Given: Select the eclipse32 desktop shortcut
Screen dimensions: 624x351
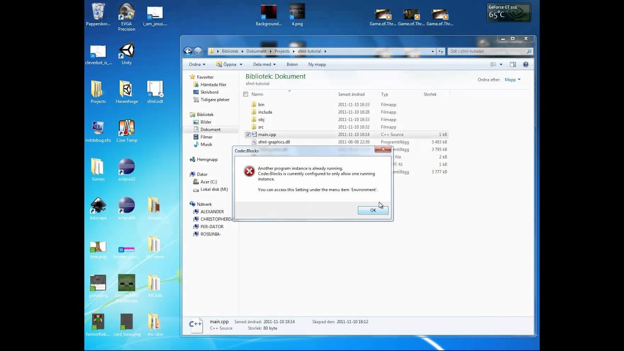Looking at the screenshot, I should [126, 170].
